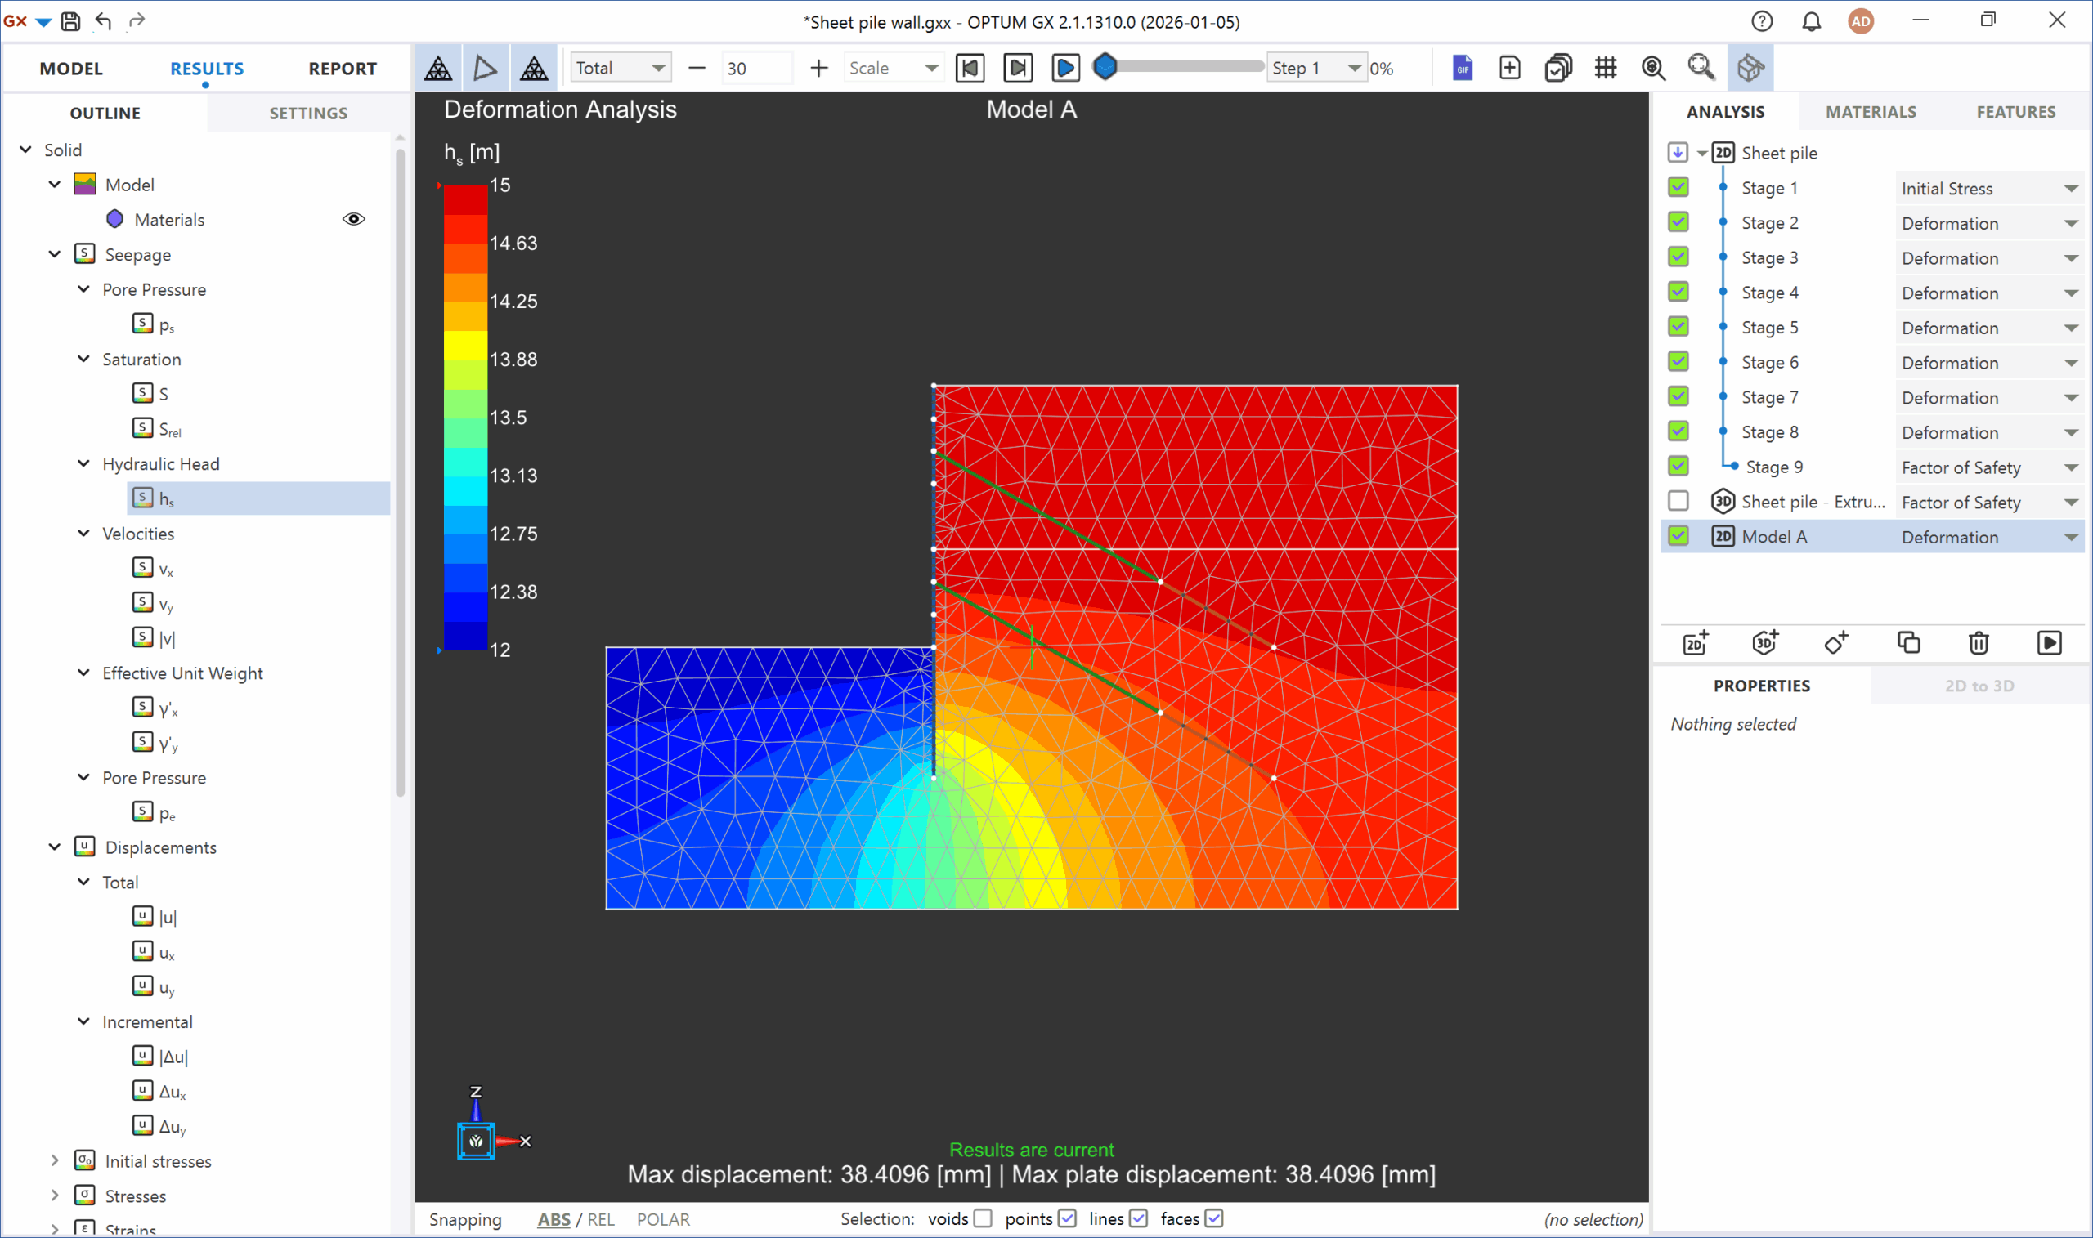Click the add 3D analysis icon
Screen dimensions: 2093x1238
tap(1765, 642)
